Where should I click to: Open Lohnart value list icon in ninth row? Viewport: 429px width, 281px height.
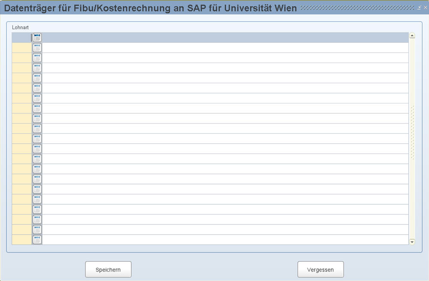click(37, 118)
